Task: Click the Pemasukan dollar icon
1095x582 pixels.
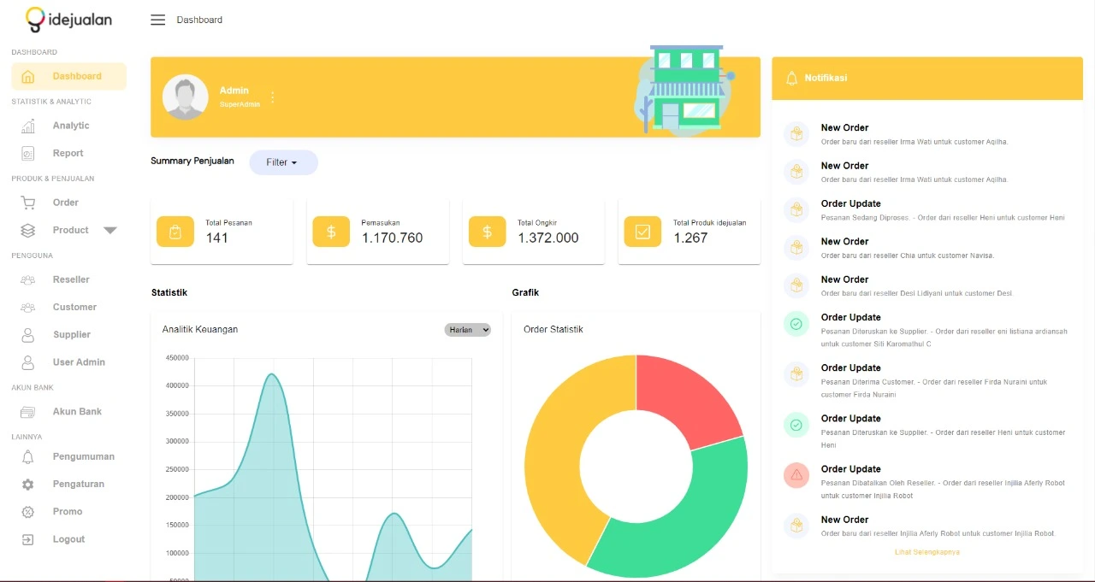Action: point(331,232)
